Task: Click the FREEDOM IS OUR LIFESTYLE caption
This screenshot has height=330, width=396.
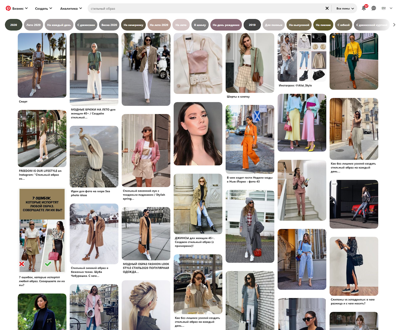Action: [40, 175]
